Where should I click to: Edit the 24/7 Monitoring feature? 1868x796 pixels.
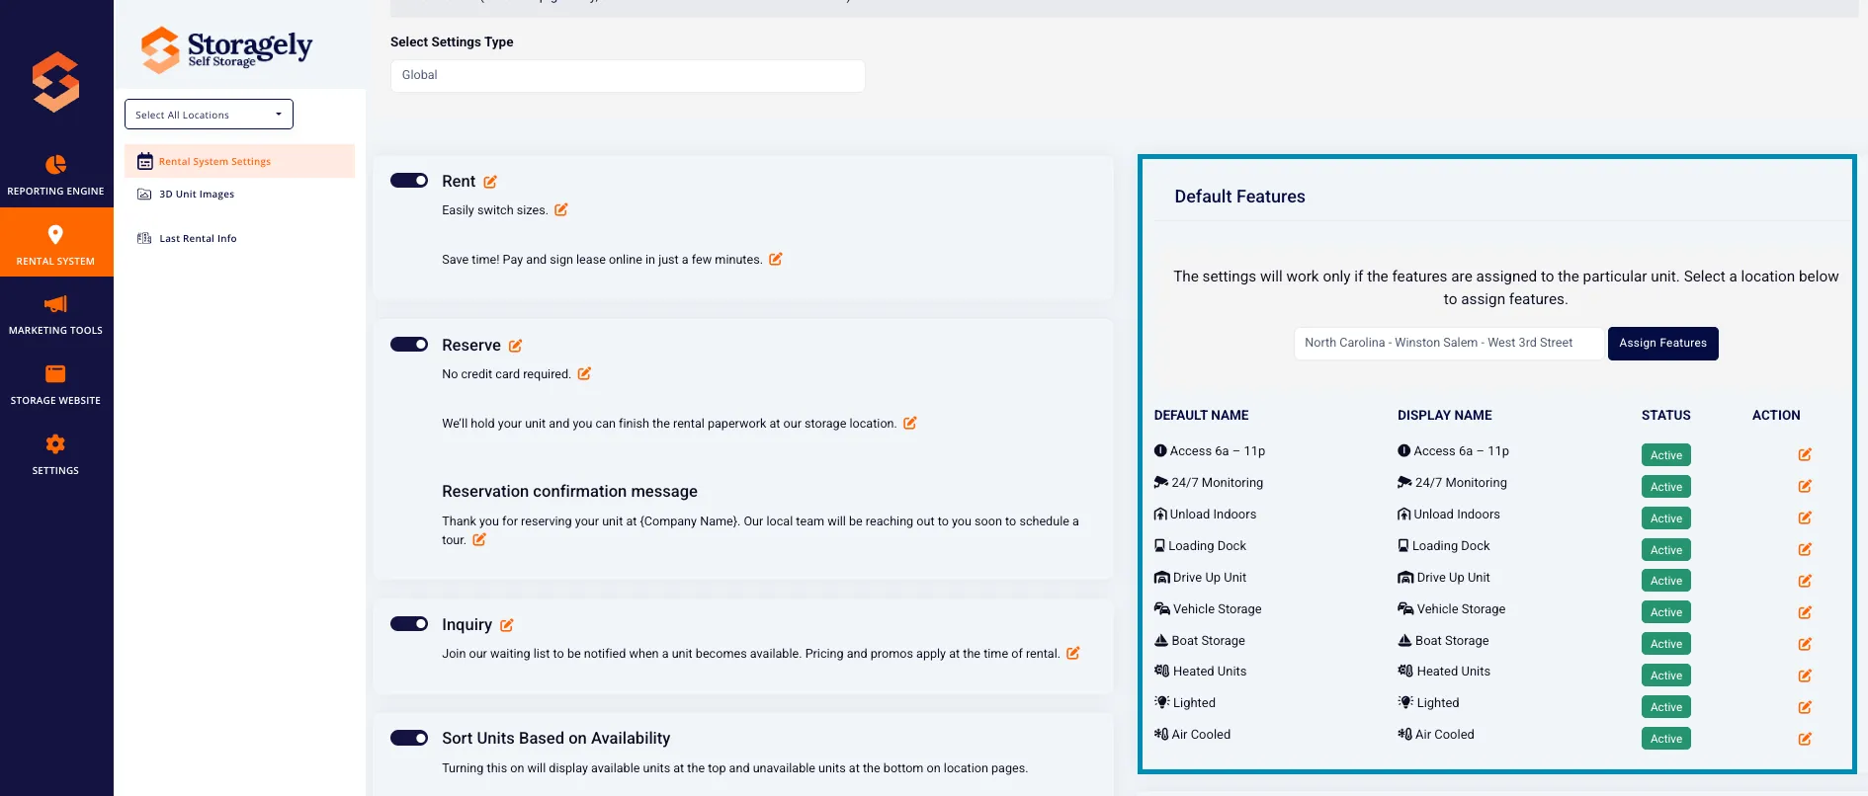point(1805,486)
